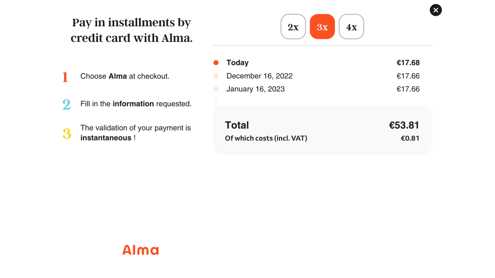Image resolution: width=495 pixels, height=278 pixels.
Task: Click the Today payment row
Action: (237, 63)
